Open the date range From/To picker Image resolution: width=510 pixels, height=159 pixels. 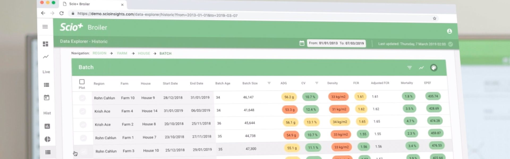coord(336,43)
